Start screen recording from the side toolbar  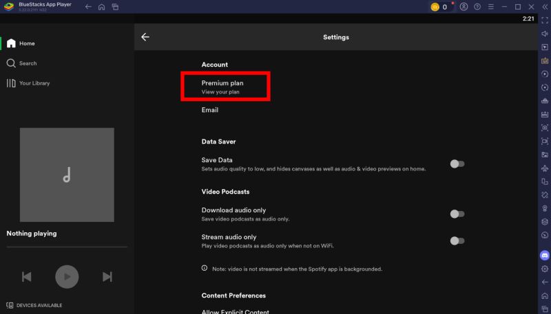pos(545,142)
